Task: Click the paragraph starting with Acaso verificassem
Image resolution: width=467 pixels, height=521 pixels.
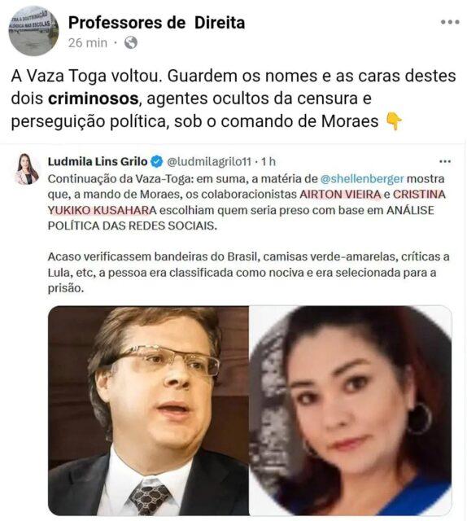Action: click(x=248, y=273)
